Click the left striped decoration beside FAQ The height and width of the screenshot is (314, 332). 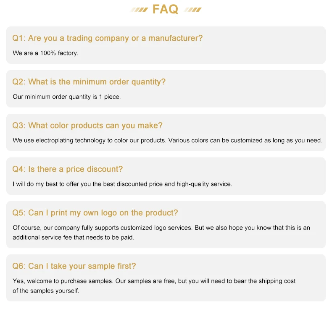coord(139,10)
